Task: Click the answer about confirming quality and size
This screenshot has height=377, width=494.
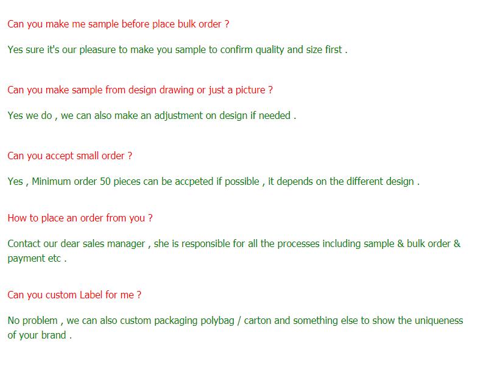Action: pos(177,50)
